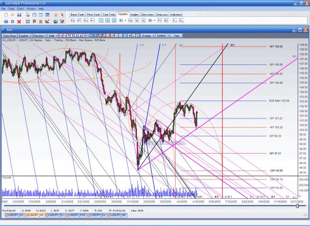310x226 pixels.
Task: Click the 'Value : 98.80' status readout
Action: (x=136, y=211)
